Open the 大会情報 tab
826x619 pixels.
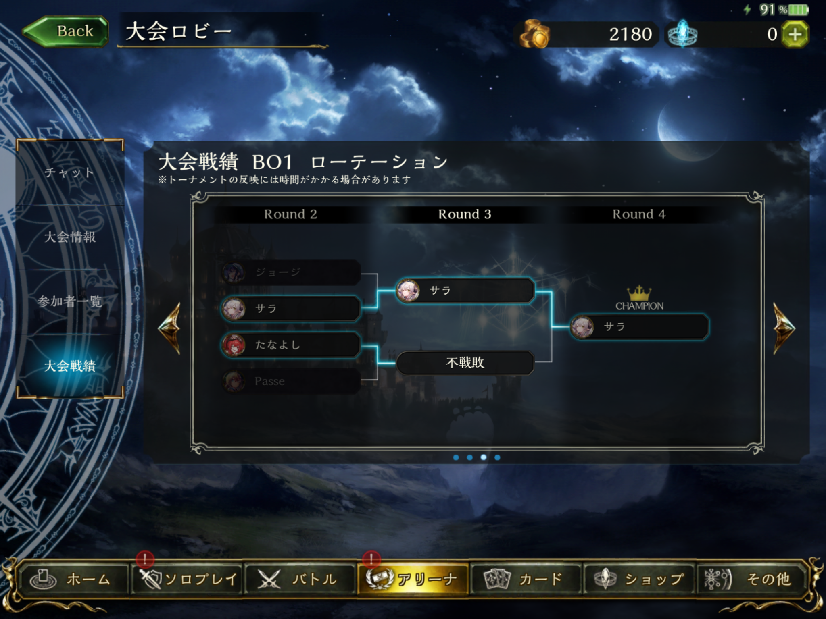click(69, 237)
